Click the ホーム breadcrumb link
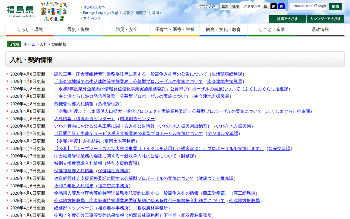The height and width of the screenshot is (219, 350). tap(30, 44)
